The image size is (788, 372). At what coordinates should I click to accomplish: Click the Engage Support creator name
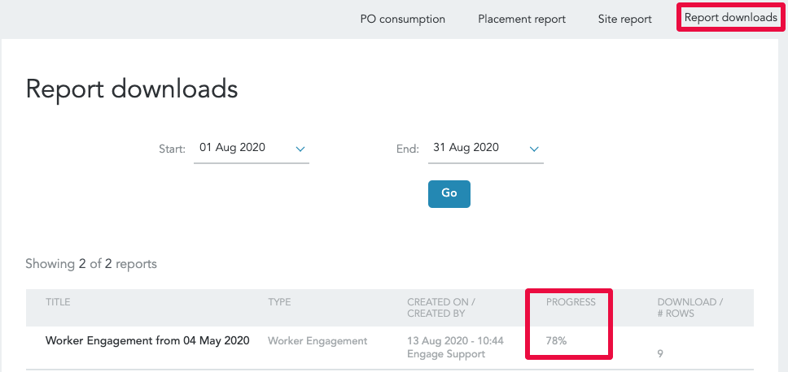coord(446,354)
